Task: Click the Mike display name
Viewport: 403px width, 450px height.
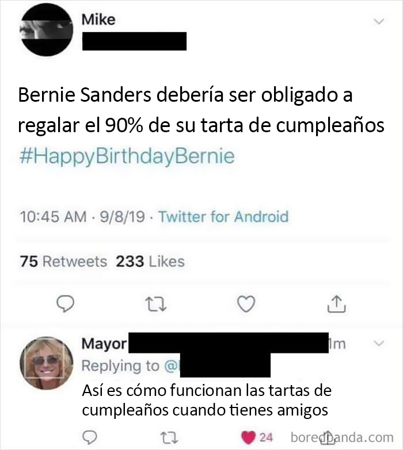Action: tap(98, 20)
